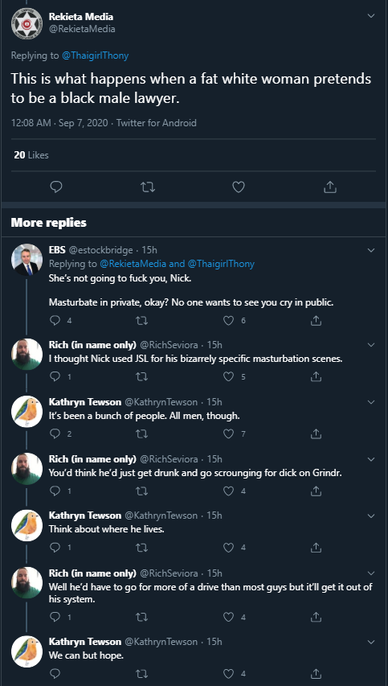Image resolution: width=388 pixels, height=686 pixels.
Task: Open the chevron menu on "Think about where he lives"
Action: [x=371, y=516]
